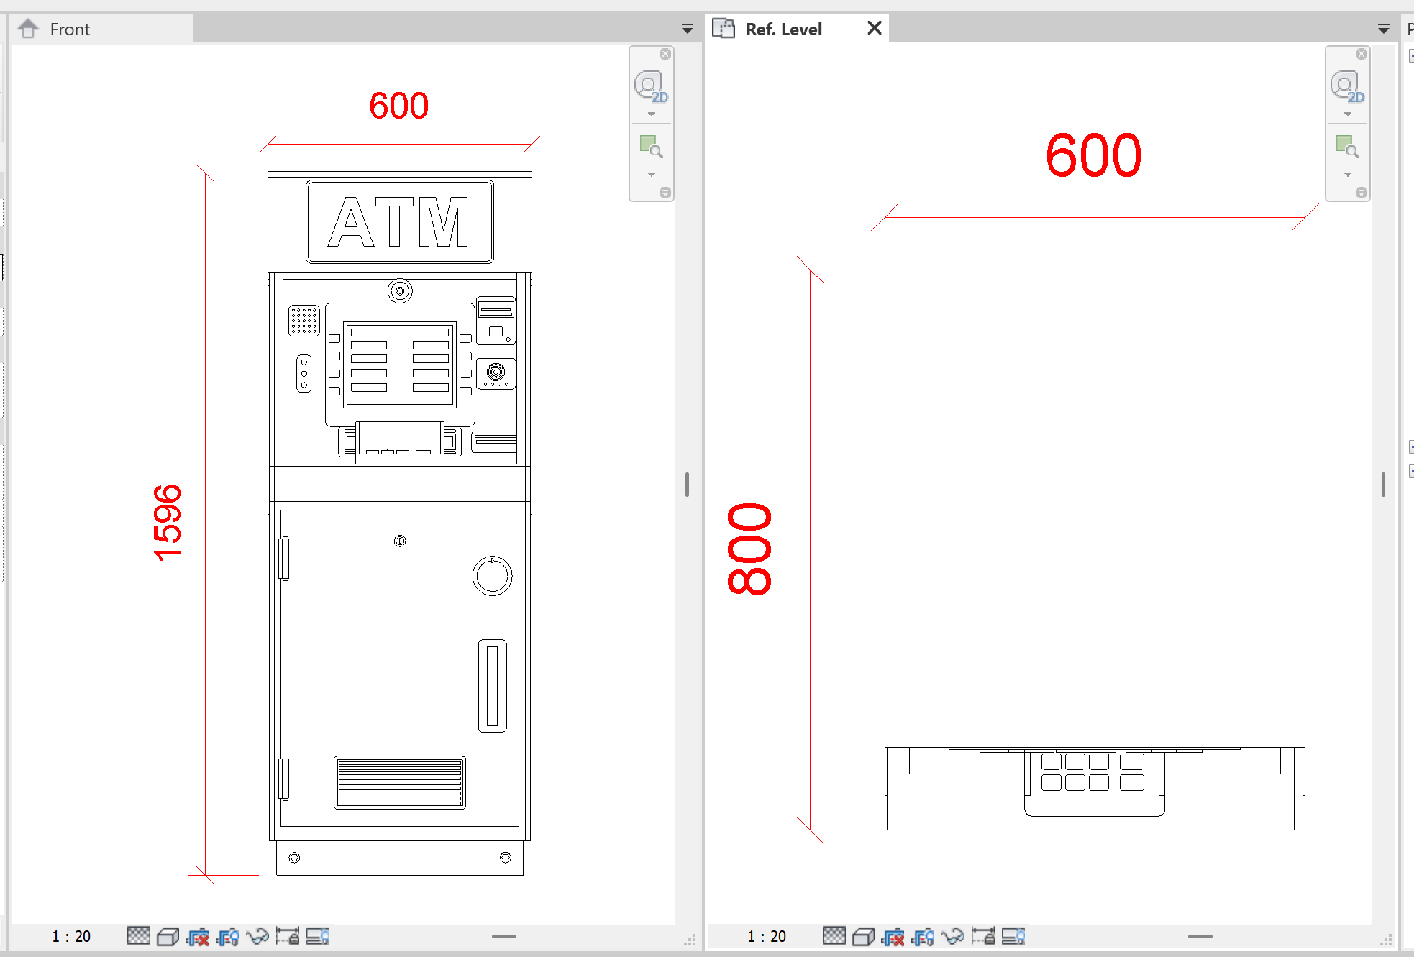Select the round safe dial in Front view
Screen dimensions: 1414x957
492,576
